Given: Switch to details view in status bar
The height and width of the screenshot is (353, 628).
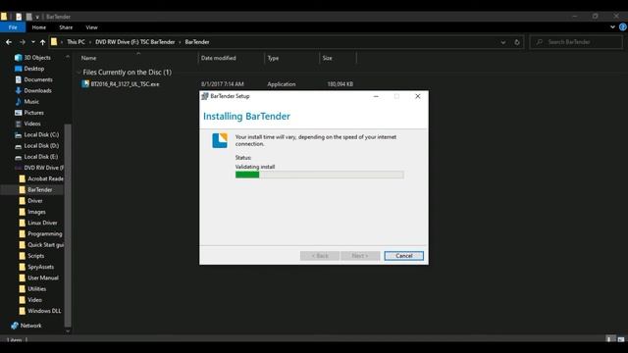Looking at the screenshot, I should coord(608,339).
